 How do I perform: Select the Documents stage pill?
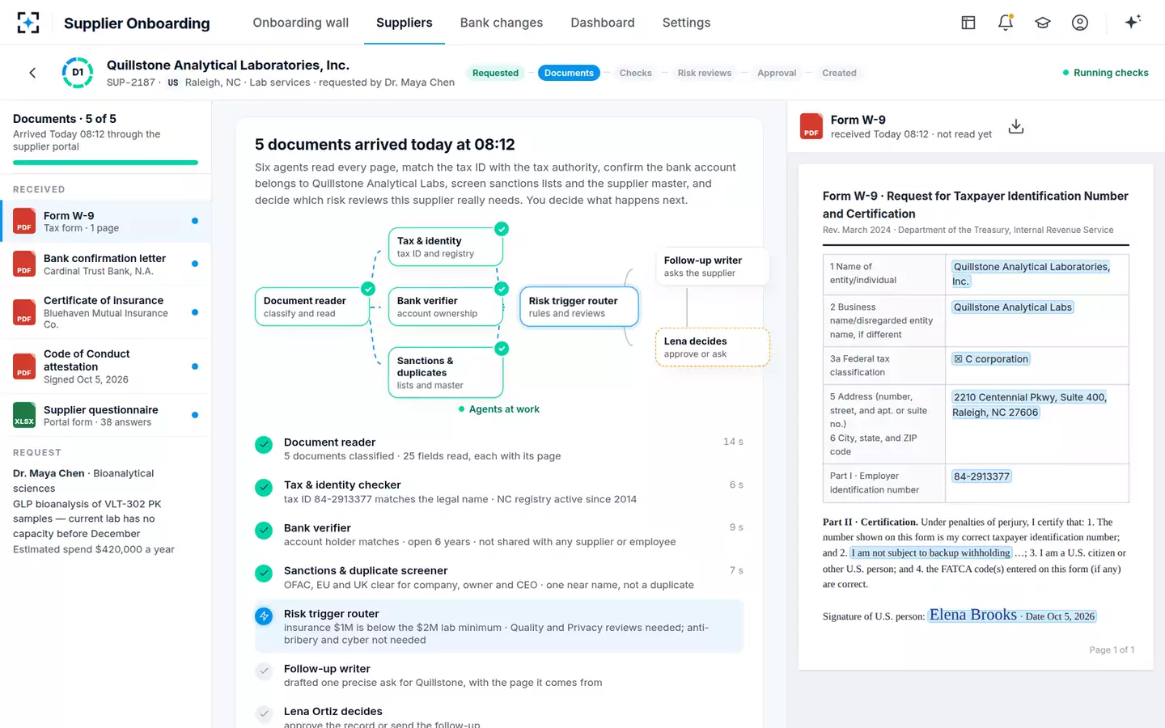pos(569,73)
